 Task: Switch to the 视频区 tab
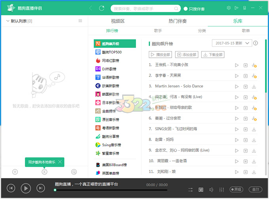coord(118,21)
